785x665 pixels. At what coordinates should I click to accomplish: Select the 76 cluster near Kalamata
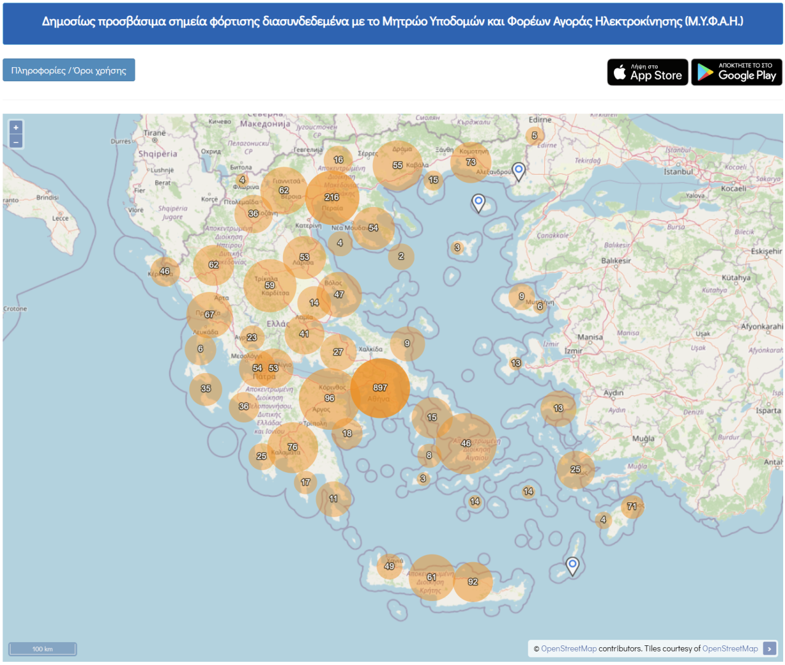pos(292,447)
